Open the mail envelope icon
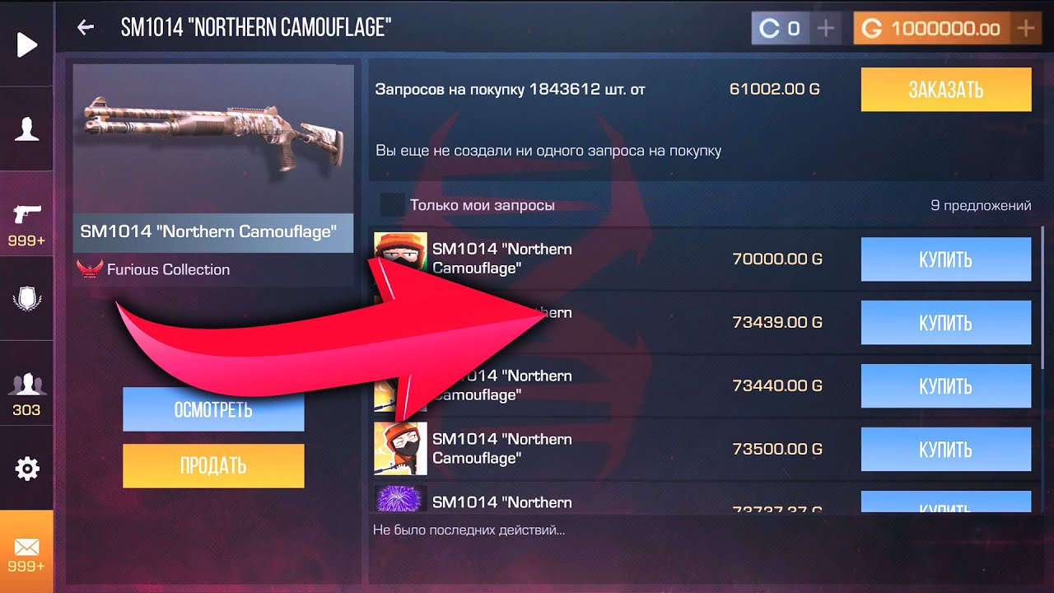1054x593 pixels. 27,547
